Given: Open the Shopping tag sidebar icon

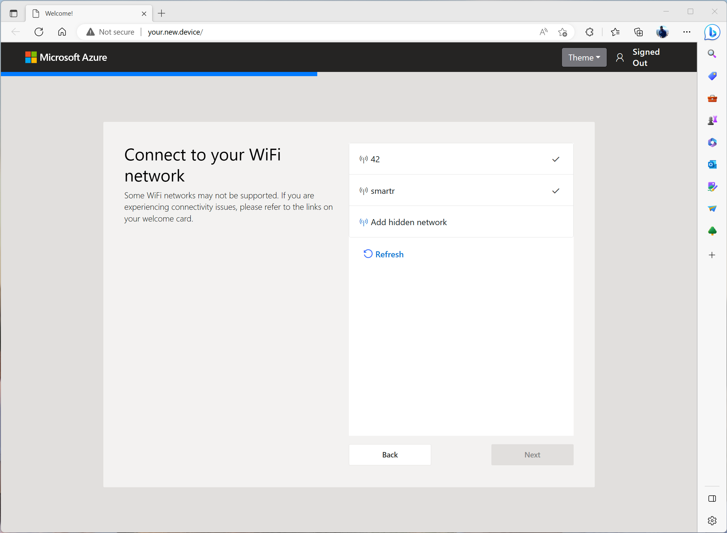Looking at the screenshot, I should [x=712, y=76].
